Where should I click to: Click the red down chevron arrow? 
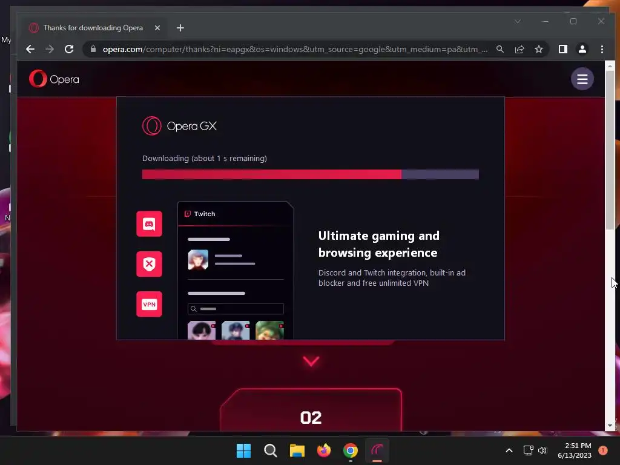click(311, 361)
